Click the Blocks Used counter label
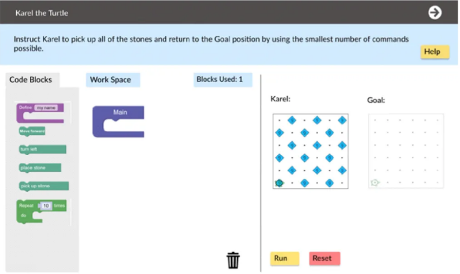The width and height of the screenshot is (460, 274). (220, 80)
